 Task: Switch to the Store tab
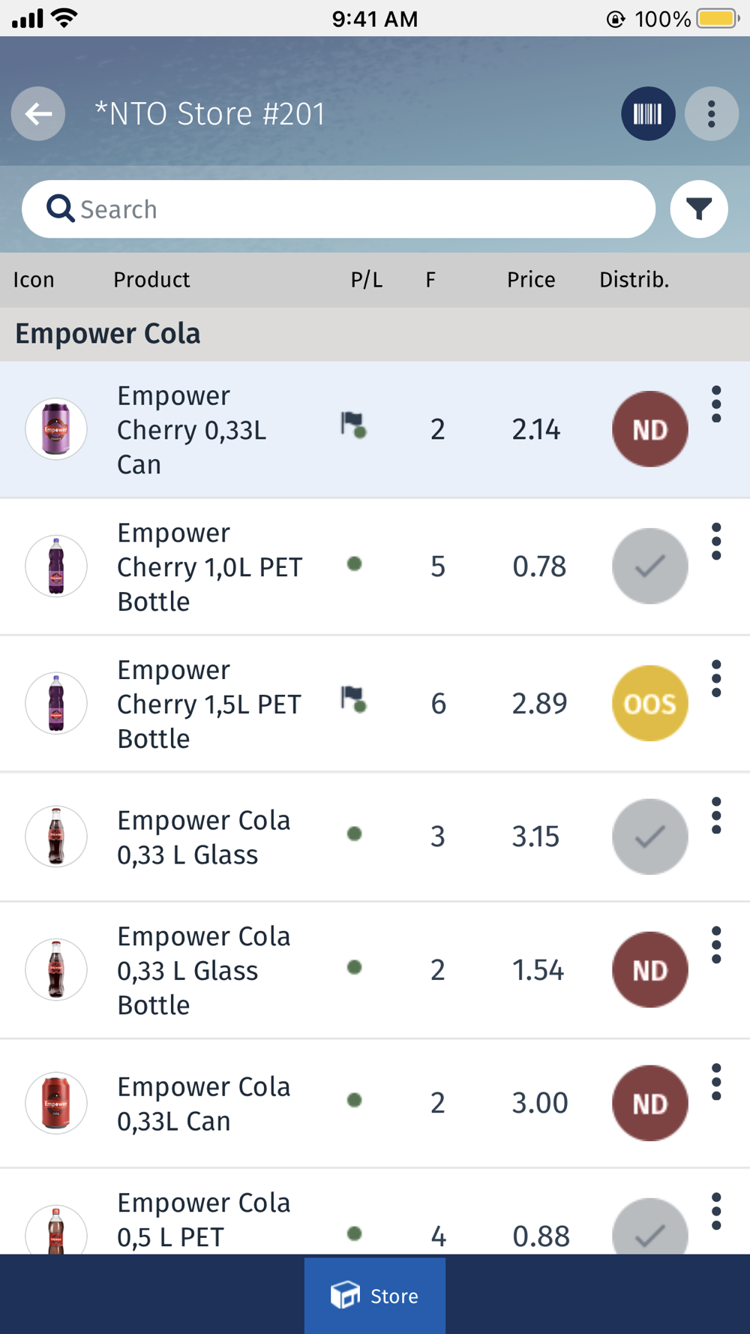coord(375,1295)
